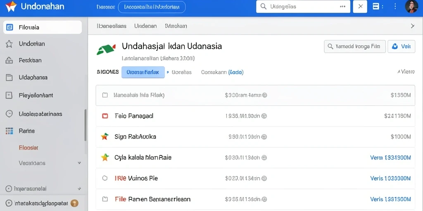Open the File Ramen Bemanaerieann row
This screenshot has width=423, height=211.
pos(255,199)
